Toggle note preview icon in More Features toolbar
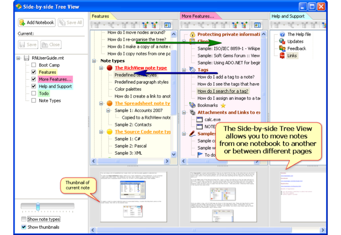Screen dimensions: 341x235 click(x=257, y=25)
